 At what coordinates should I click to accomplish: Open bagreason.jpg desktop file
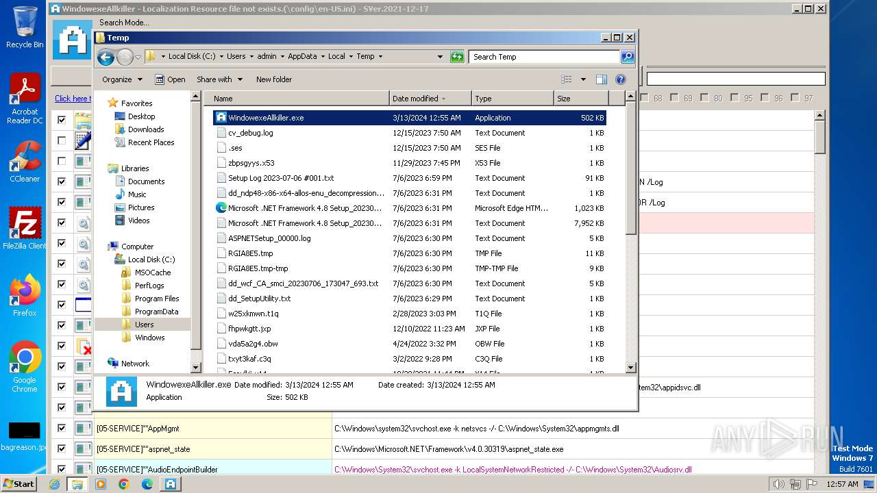pos(25,436)
